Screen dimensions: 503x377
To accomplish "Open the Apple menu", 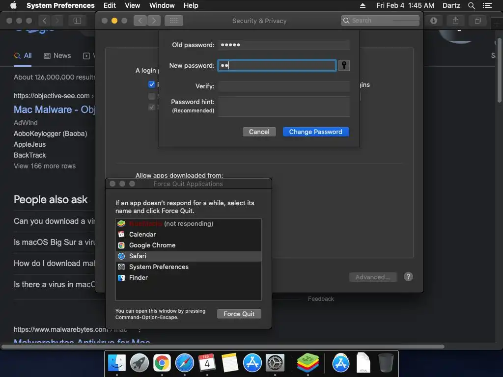I will click(x=13, y=5).
